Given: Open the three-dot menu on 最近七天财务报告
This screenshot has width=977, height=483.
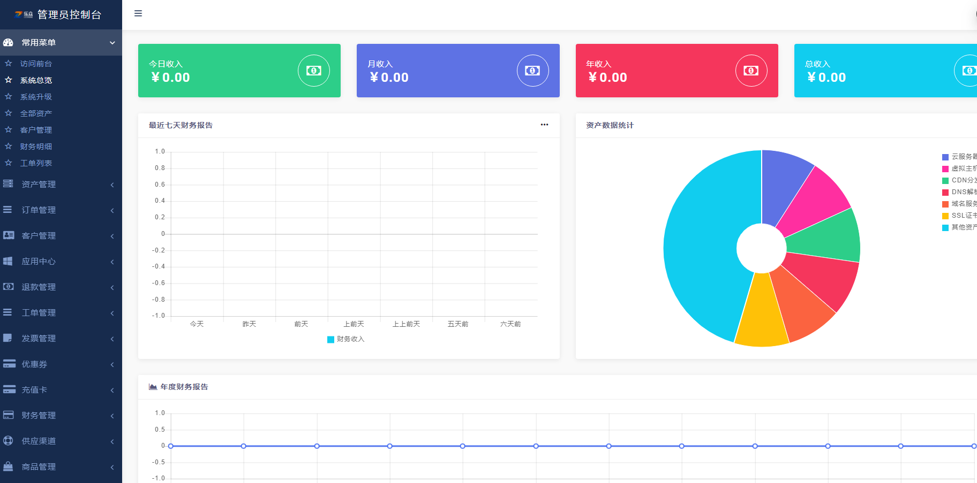Looking at the screenshot, I should (544, 125).
